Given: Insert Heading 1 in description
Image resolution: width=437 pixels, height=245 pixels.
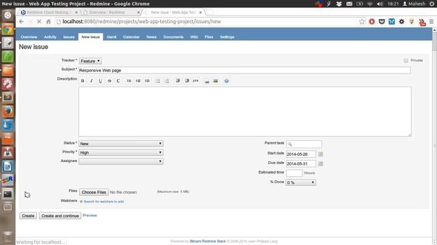Looking at the screenshot, I should click(129, 81).
